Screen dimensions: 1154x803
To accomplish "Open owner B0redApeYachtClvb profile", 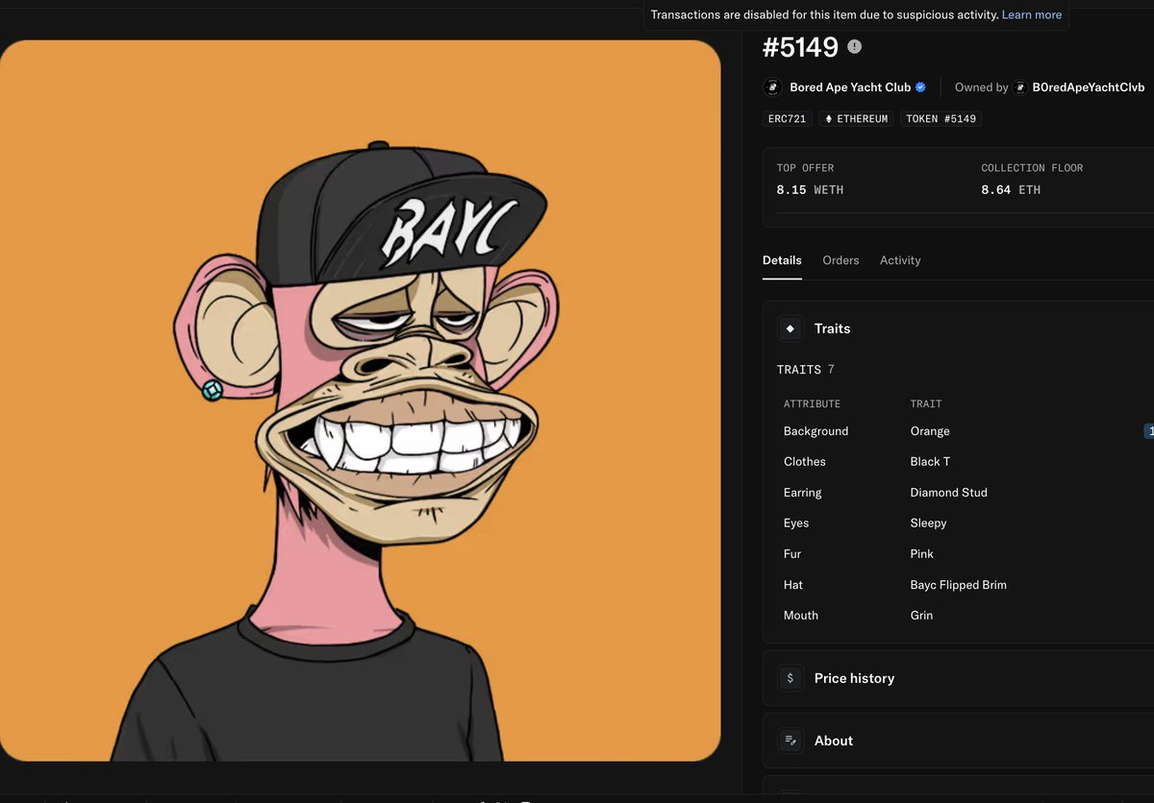I will point(1088,87).
